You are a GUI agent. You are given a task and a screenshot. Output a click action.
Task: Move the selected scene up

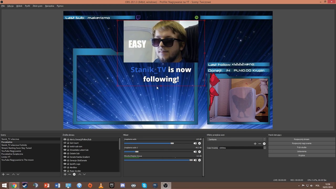point(13,174)
